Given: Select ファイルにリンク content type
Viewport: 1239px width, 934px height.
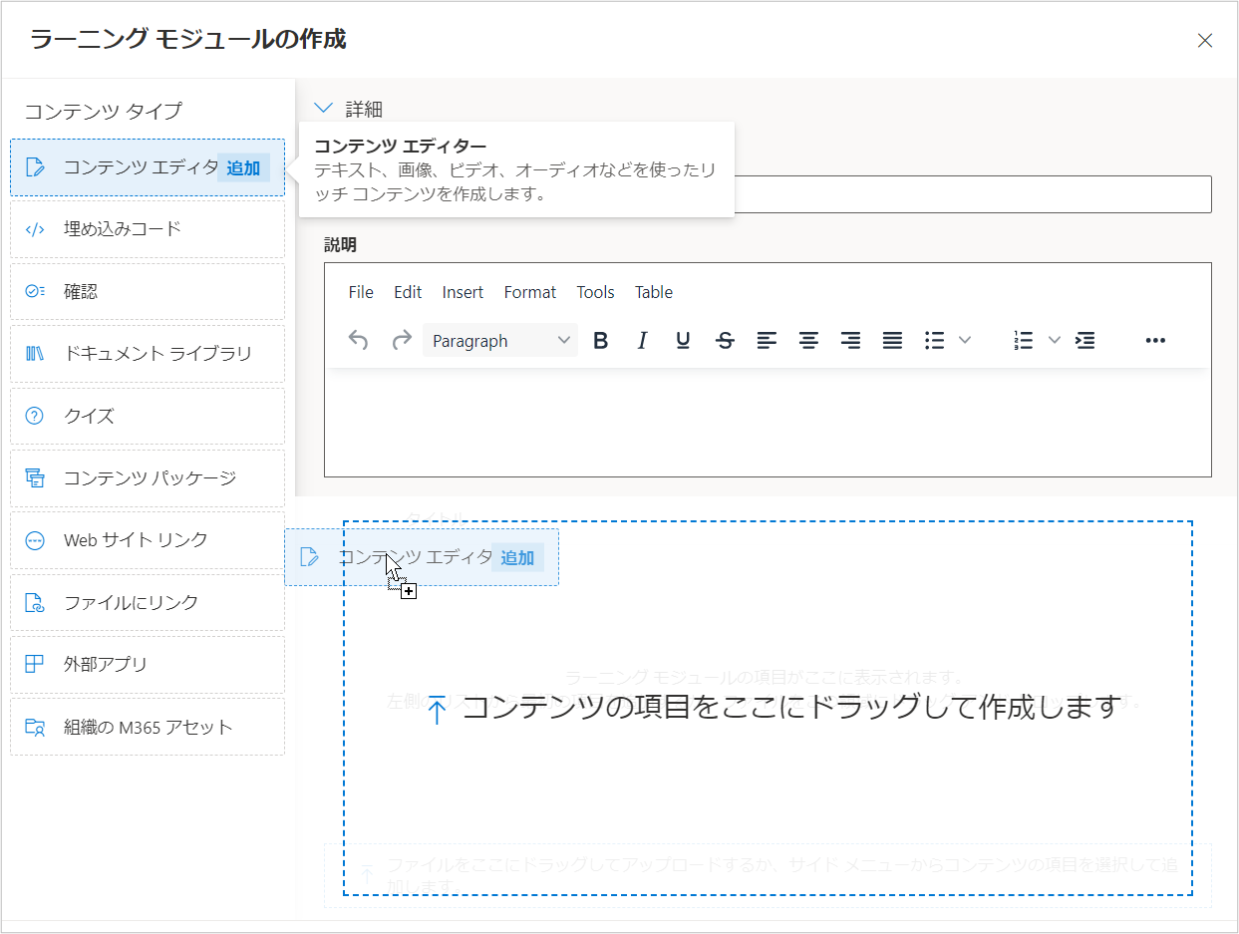Looking at the screenshot, I should [148, 602].
